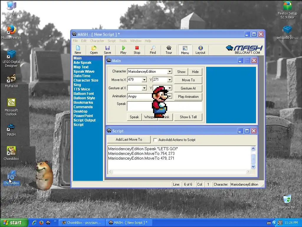The image size is (302, 227).
Task: Select the MASH desktop shortcut
Action: (x=12, y=130)
